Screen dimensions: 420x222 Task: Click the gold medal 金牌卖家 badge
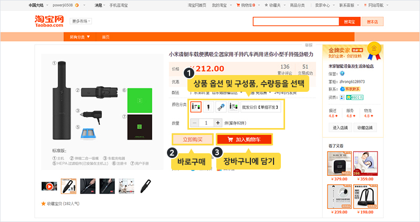click(374, 50)
